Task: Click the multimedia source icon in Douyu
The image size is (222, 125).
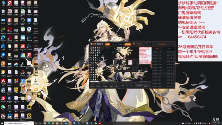Action: (117, 85)
